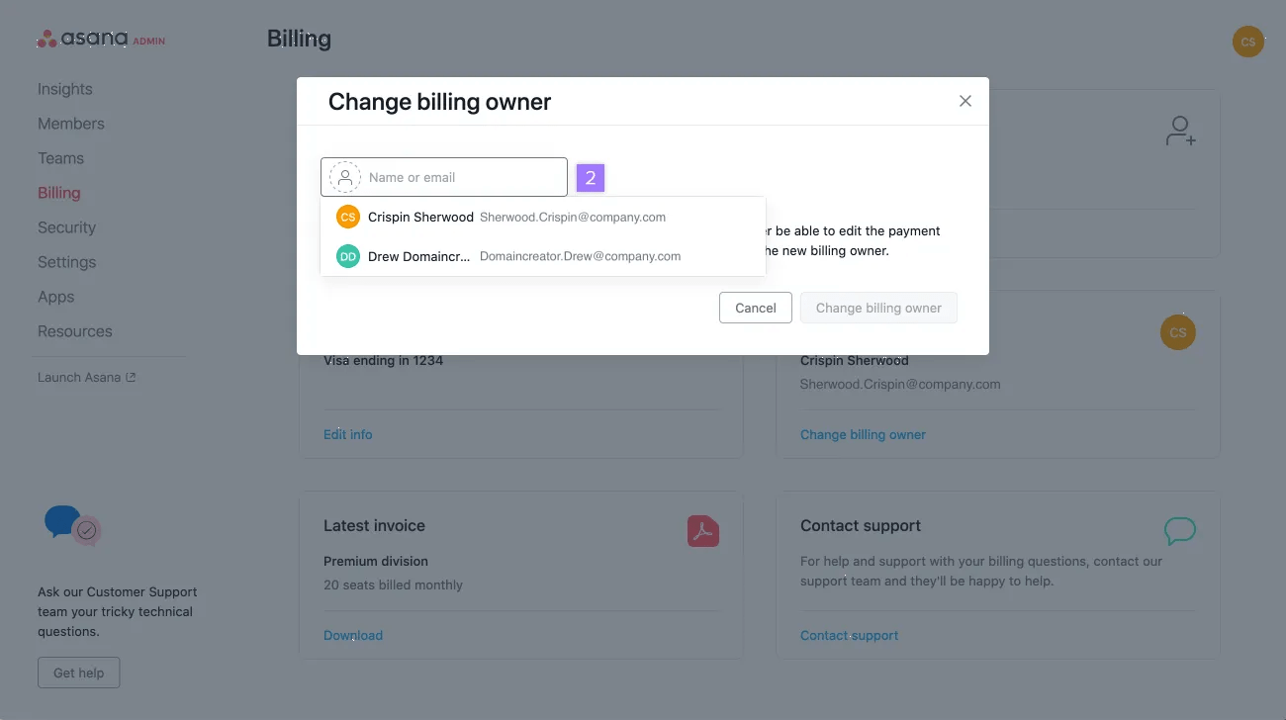Open the Apps section
Image resolution: width=1286 pixels, height=720 pixels.
(x=56, y=297)
